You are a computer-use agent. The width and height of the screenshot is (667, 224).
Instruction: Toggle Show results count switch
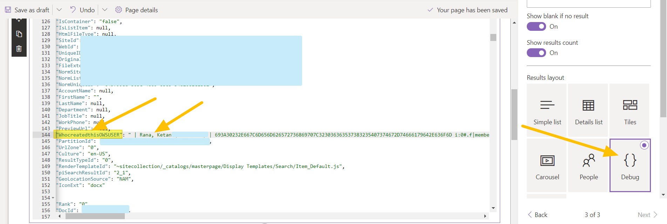(536, 53)
